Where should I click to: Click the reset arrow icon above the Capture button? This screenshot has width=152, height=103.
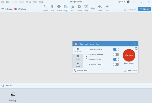(x=136, y=48)
